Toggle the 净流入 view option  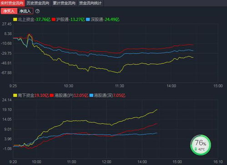[x=25, y=11]
